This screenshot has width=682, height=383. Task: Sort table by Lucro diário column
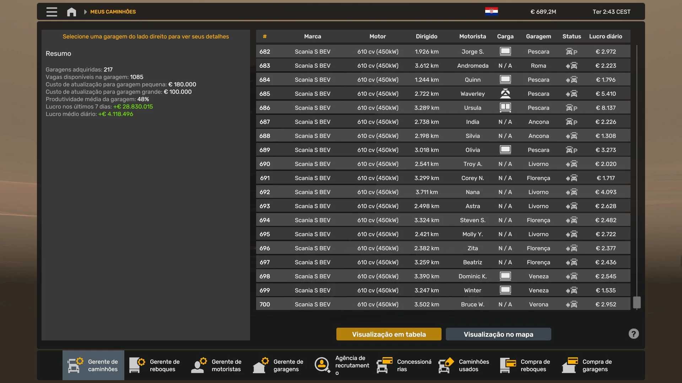tap(605, 37)
